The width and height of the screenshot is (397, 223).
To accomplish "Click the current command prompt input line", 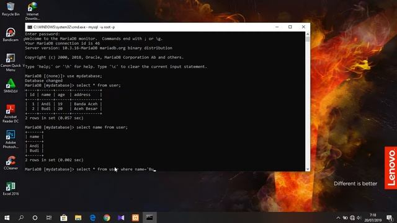I will point(90,169).
